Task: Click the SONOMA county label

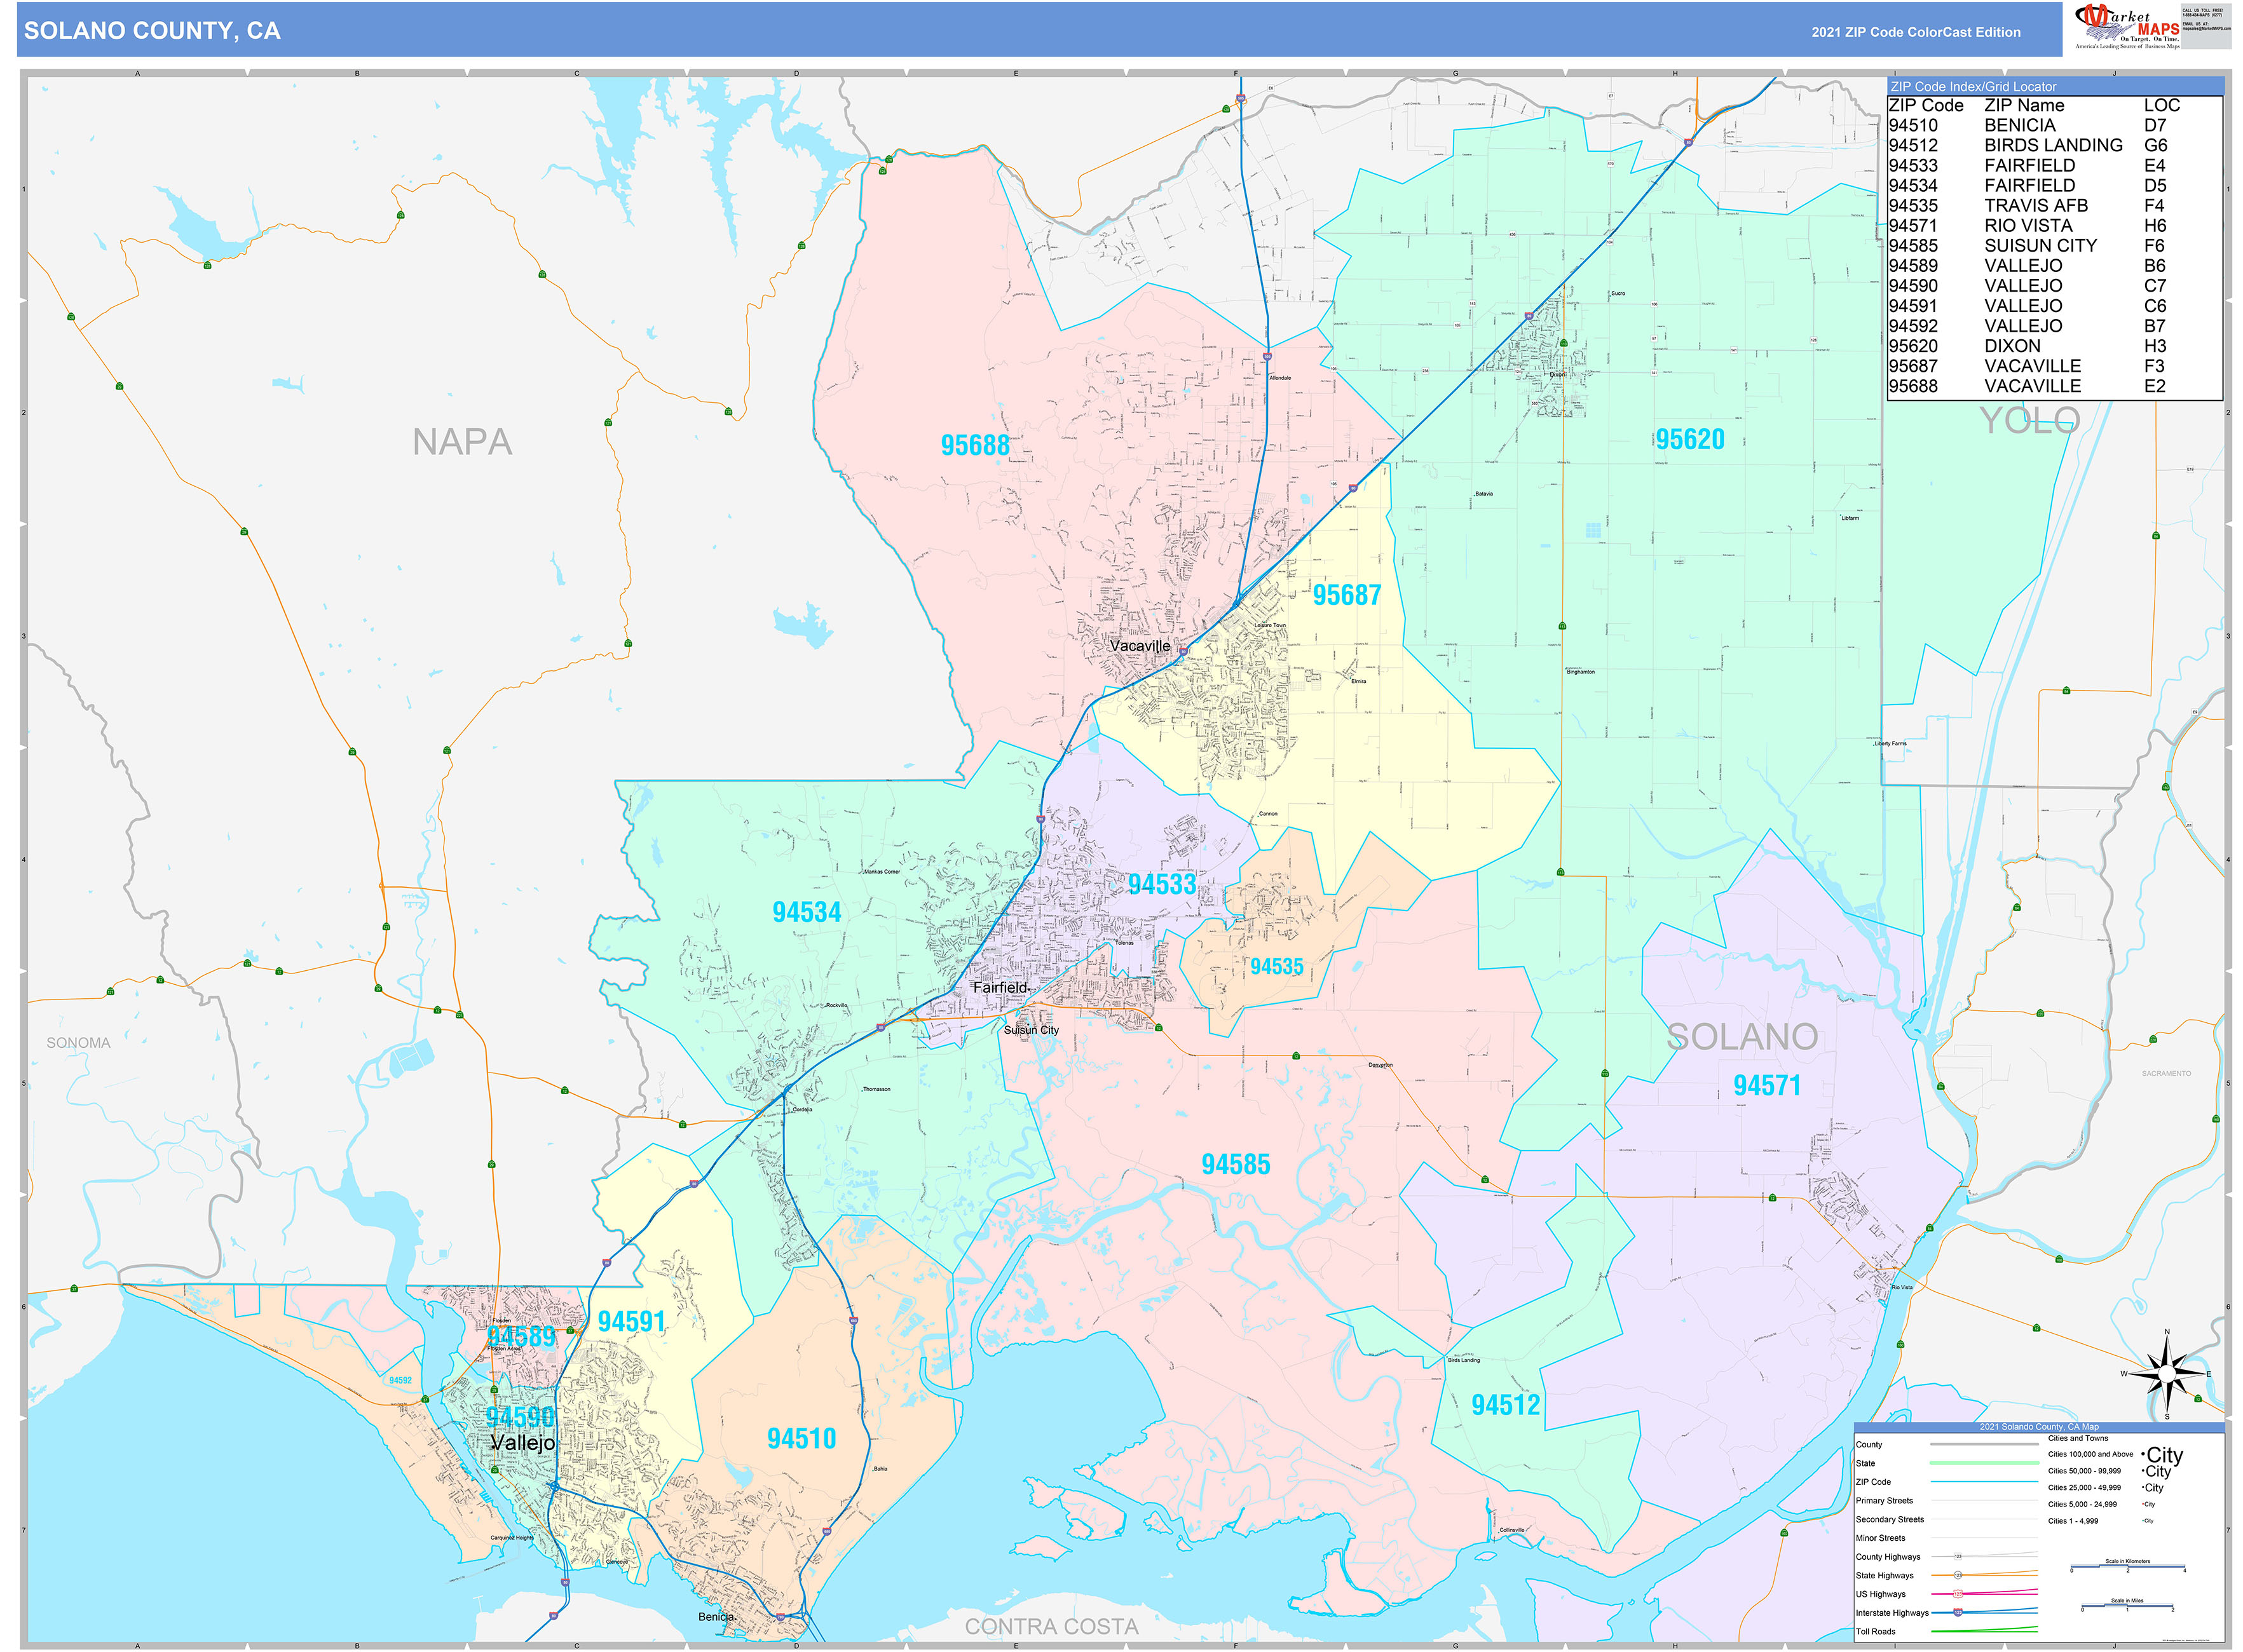Action: pyautogui.click(x=78, y=1043)
